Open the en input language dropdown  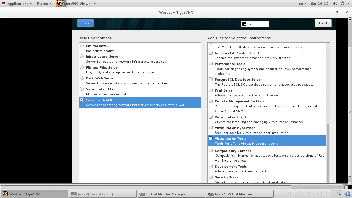[x=303, y=4]
